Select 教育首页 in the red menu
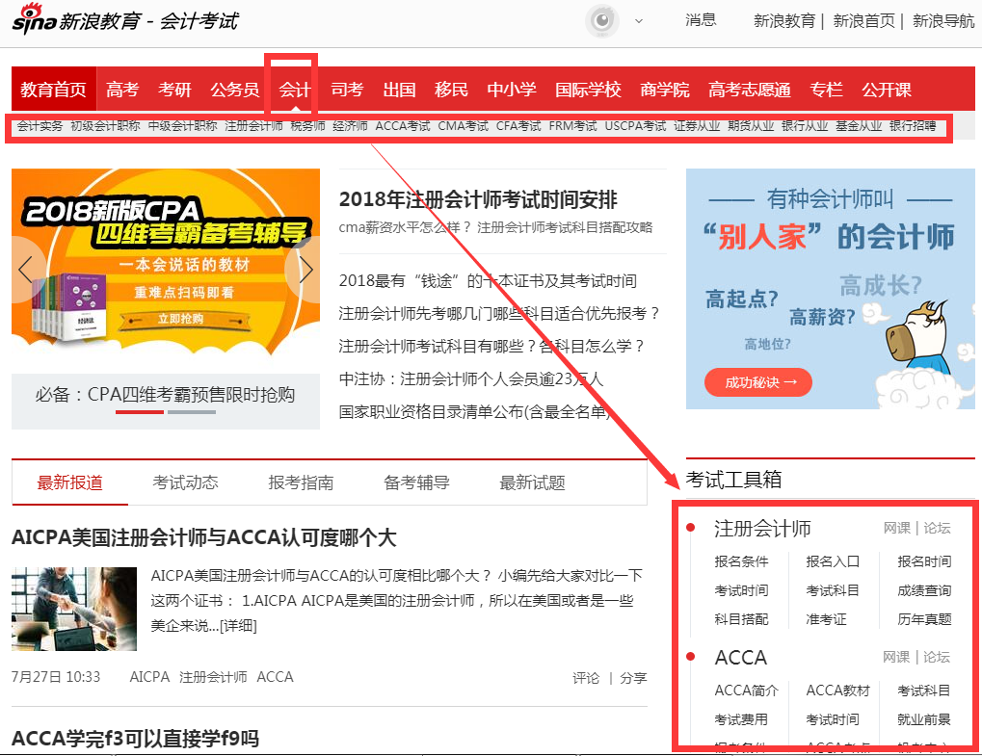Image resolution: width=982 pixels, height=756 pixels. coord(53,90)
